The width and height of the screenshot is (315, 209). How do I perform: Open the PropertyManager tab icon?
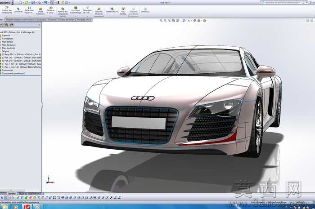(x=7, y=25)
